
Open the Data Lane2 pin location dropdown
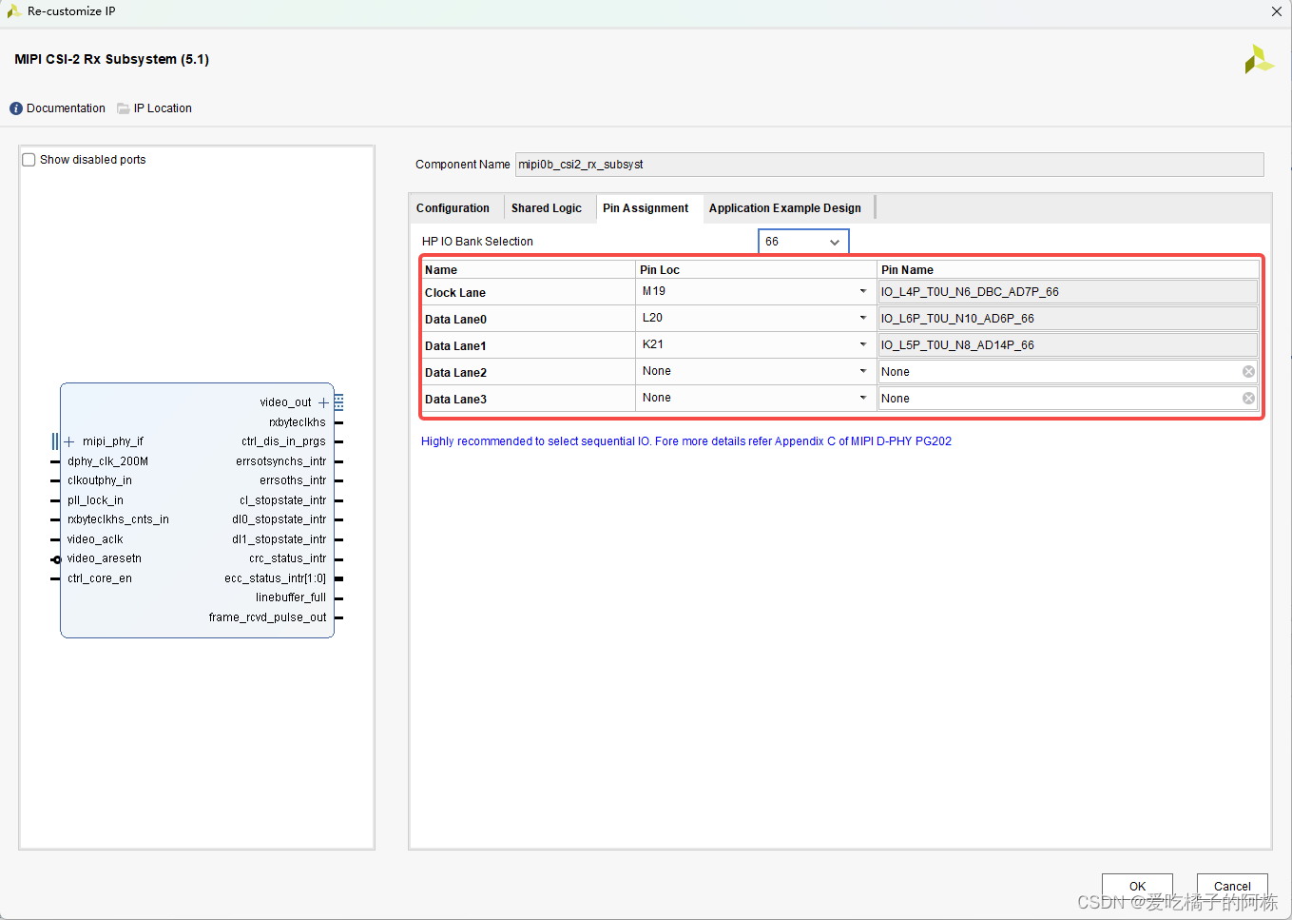click(x=862, y=370)
